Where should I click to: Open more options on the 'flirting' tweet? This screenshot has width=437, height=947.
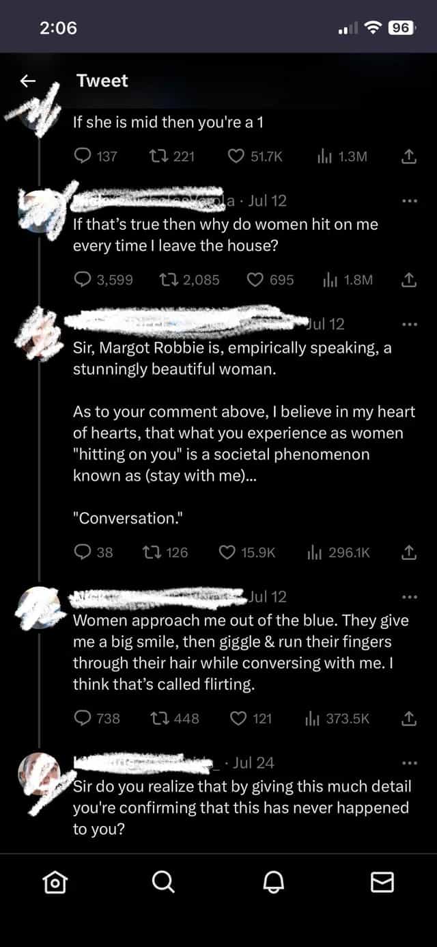point(409,597)
